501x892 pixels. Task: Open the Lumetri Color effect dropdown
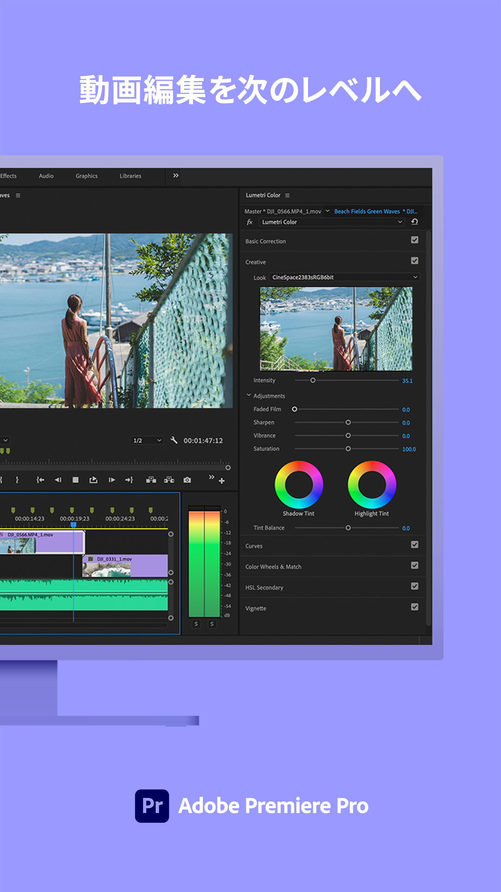332,222
